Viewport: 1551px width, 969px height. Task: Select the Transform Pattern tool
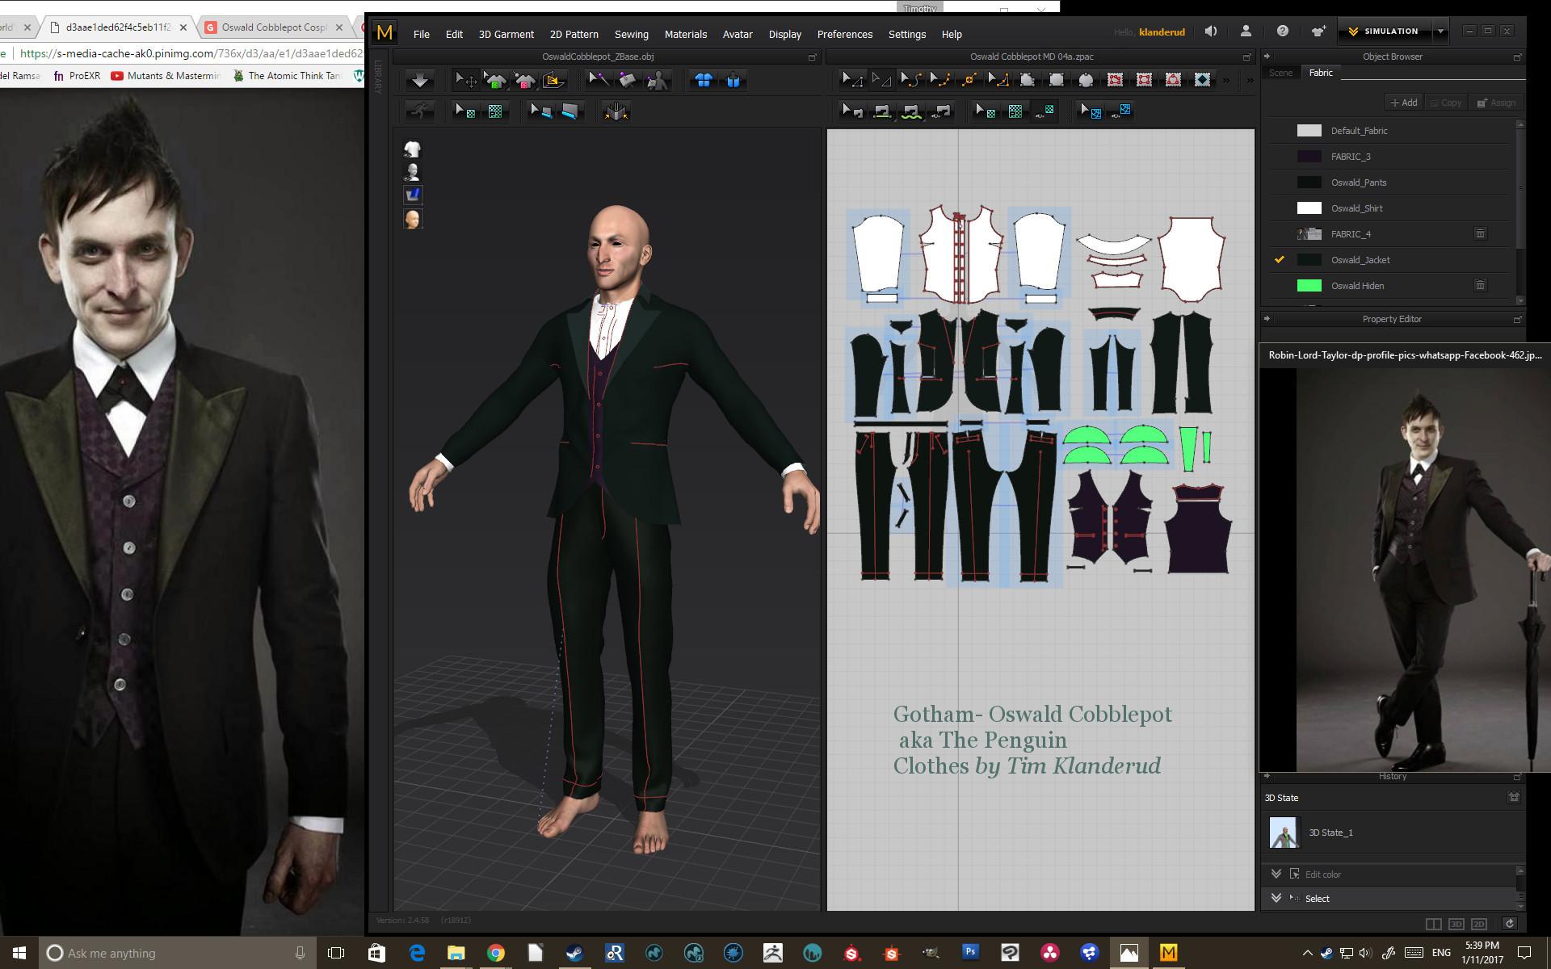(x=881, y=80)
